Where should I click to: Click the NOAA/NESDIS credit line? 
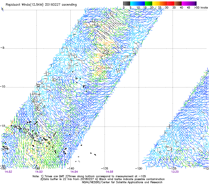coord(122,182)
